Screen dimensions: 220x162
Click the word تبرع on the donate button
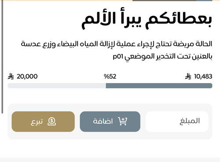37,122
